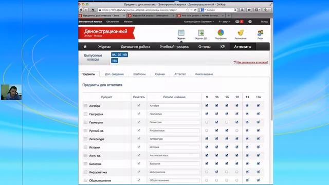329x185 pixels.
Task: Open browser bookmarks toolbar dropdown
Action: [257, 10]
